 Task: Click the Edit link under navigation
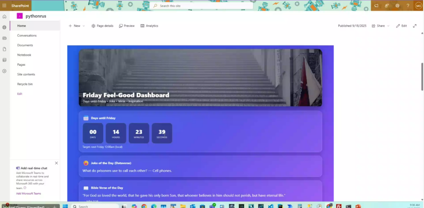coord(20,94)
